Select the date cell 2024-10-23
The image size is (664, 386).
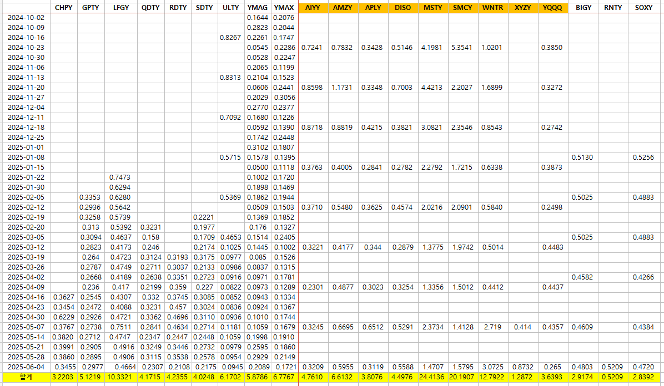[x=26, y=48]
